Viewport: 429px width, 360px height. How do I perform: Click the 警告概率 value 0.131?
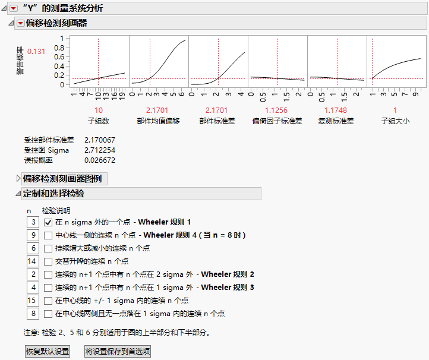[36, 52]
